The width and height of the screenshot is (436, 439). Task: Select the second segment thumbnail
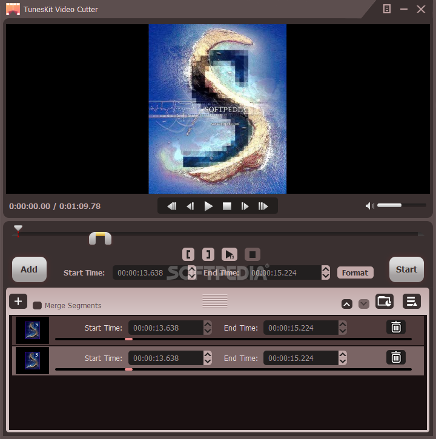click(33, 361)
